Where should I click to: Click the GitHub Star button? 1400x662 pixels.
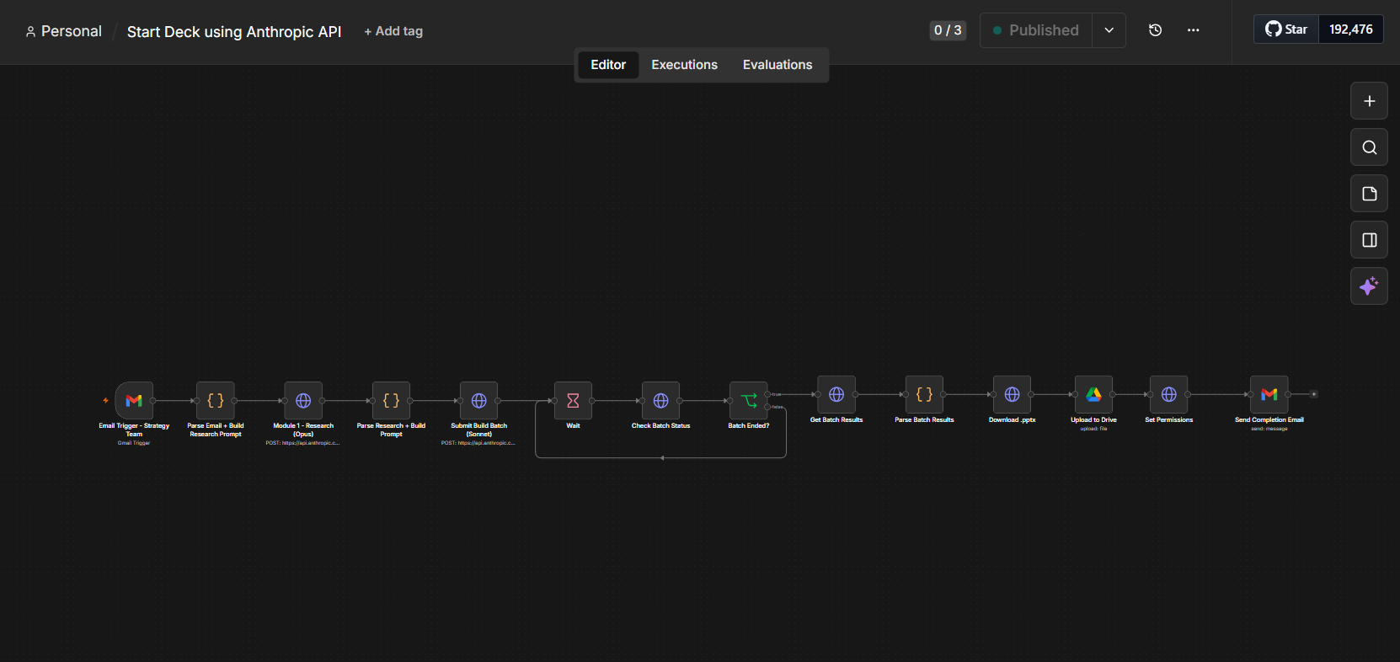(x=1286, y=29)
